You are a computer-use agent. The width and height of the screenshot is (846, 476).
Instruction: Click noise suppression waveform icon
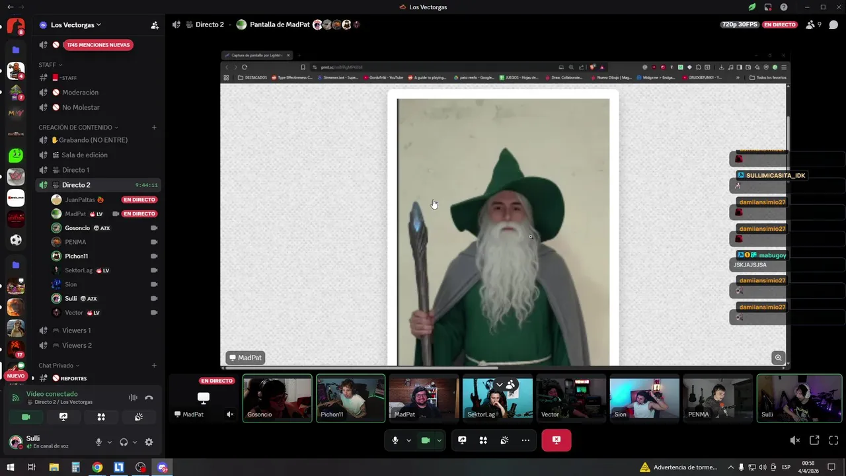[133, 397]
